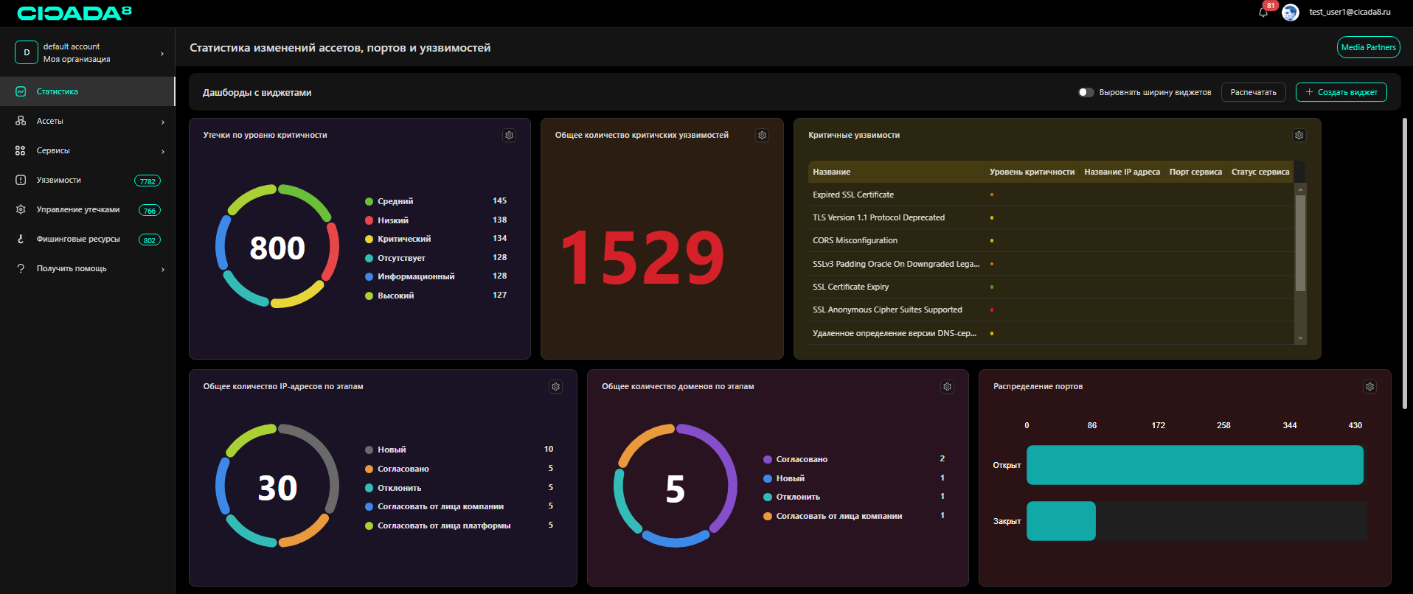This screenshot has height=594, width=1413.
Task: Click the Уязвимости alert icon
Action: (x=21, y=180)
